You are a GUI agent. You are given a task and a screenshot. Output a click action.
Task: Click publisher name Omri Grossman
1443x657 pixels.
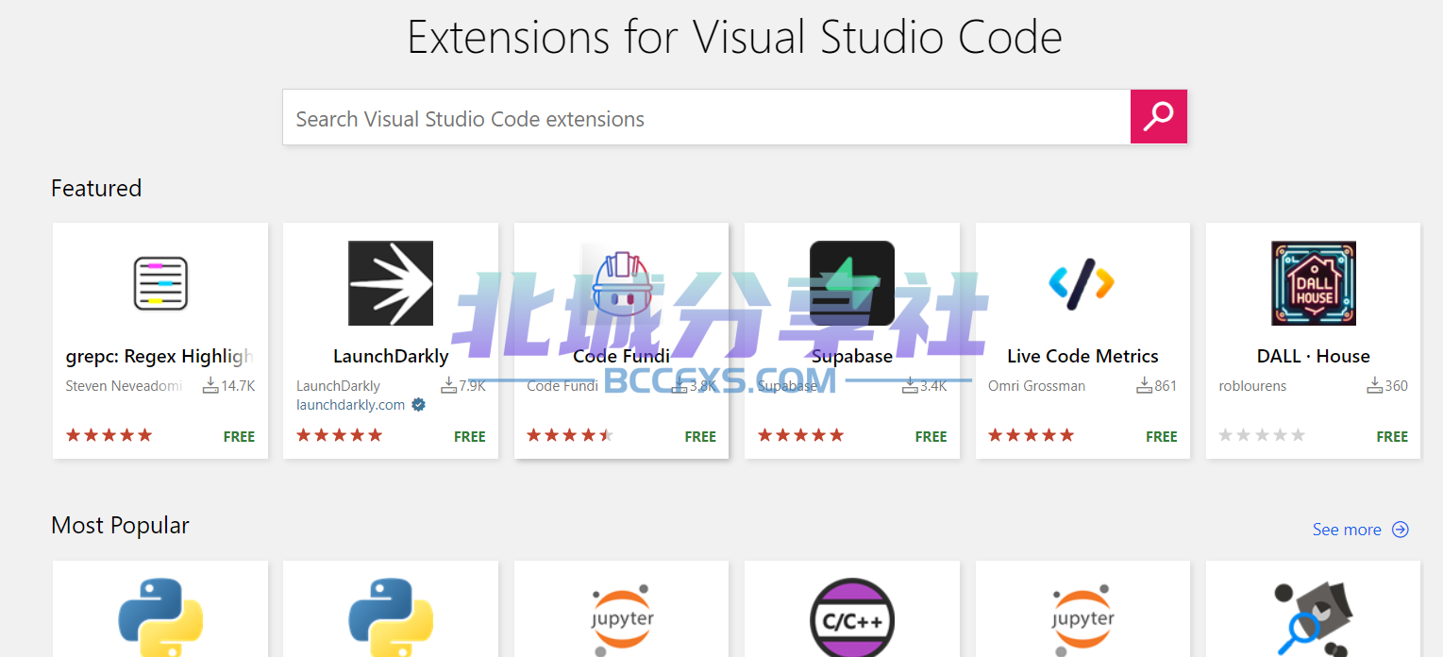[1036, 385]
